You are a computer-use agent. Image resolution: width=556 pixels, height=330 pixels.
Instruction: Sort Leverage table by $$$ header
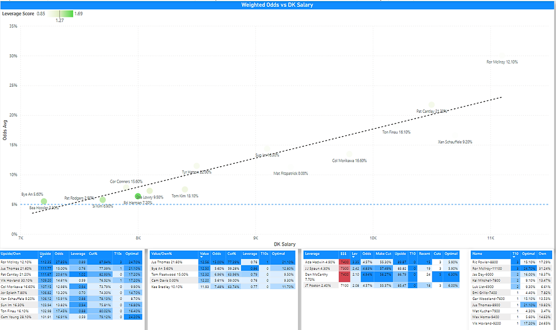[x=343, y=254]
